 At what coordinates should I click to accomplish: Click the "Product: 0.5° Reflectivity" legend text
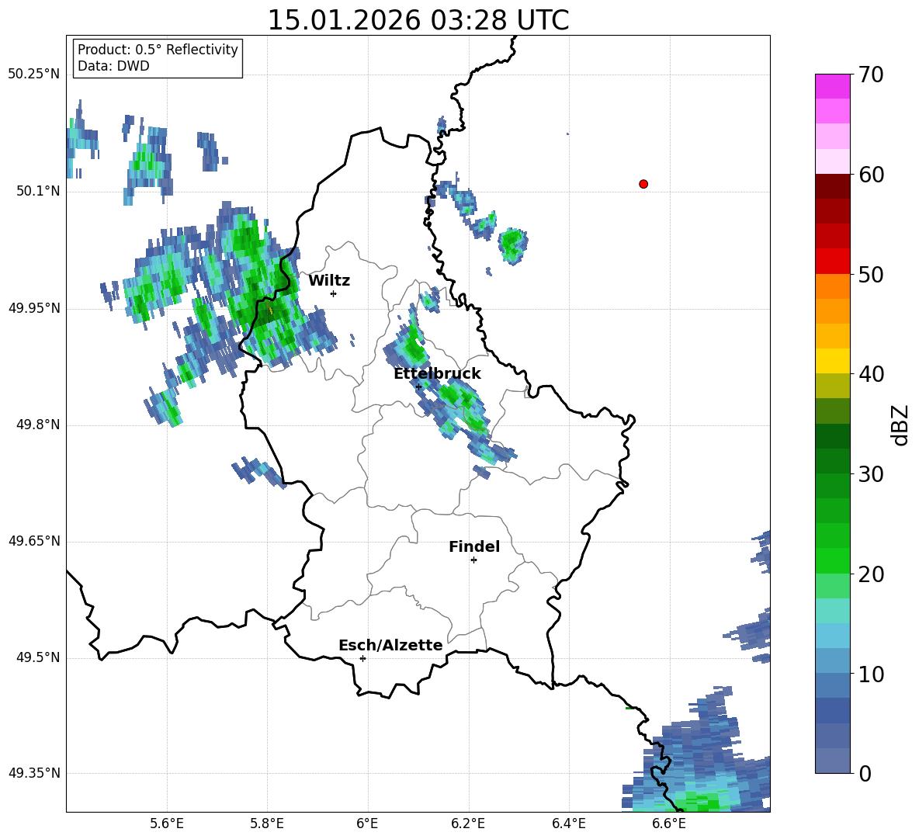pos(158,50)
